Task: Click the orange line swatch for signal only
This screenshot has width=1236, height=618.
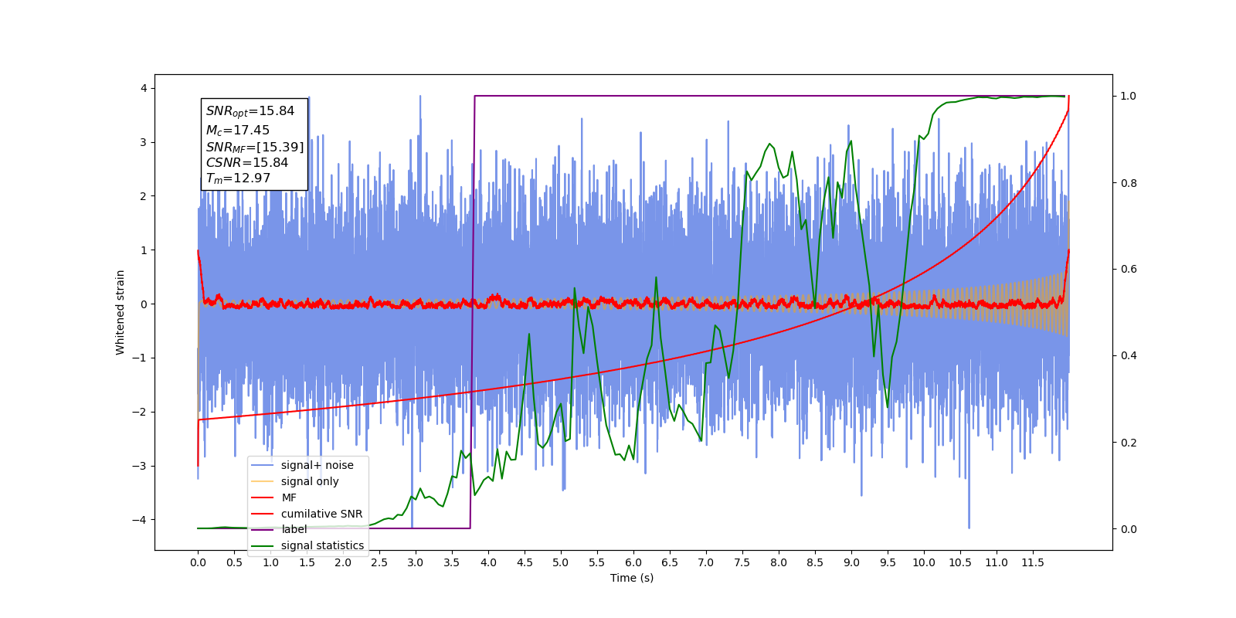Action: (263, 481)
